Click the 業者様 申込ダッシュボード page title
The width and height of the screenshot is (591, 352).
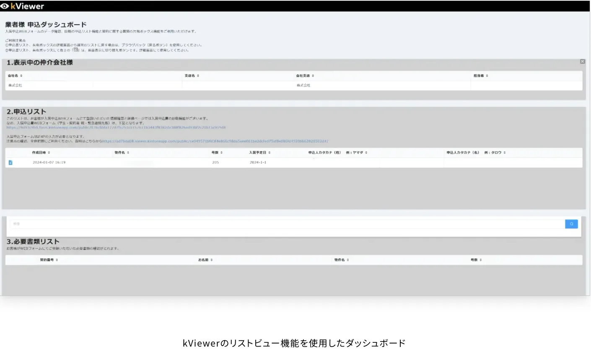point(46,25)
